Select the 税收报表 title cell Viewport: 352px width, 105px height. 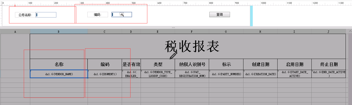(188, 46)
